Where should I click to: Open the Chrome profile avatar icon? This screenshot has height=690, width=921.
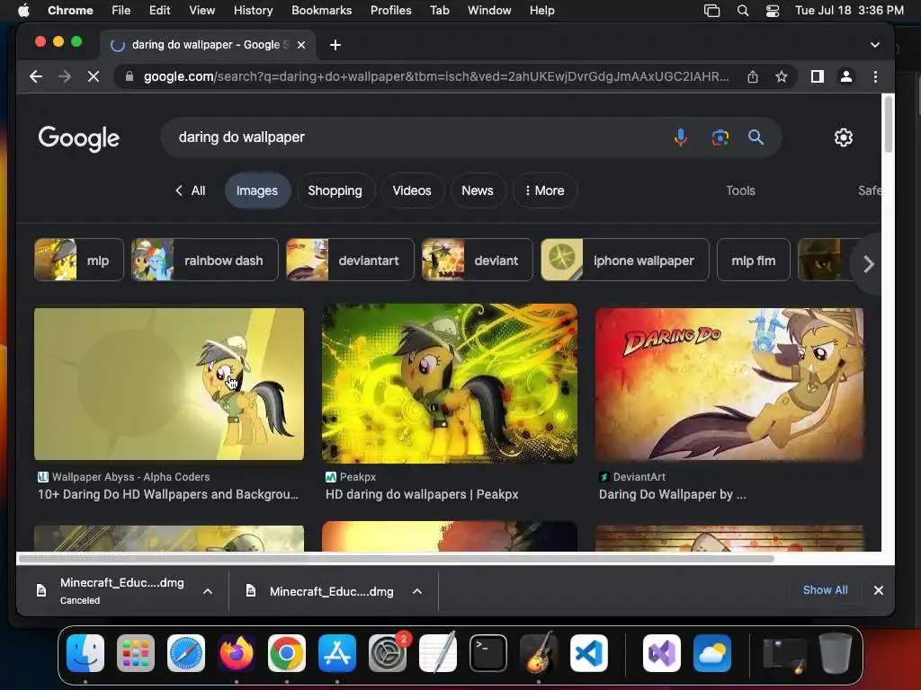tap(845, 76)
